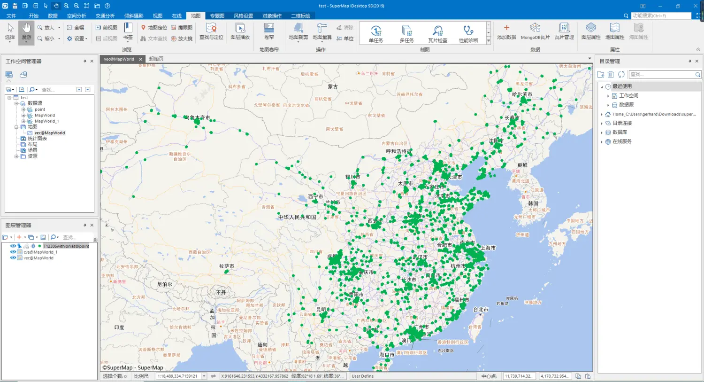The height and width of the screenshot is (382, 704).
Task: Open the 风格设置 ribbon tab
Action: click(x=243, y=16)
